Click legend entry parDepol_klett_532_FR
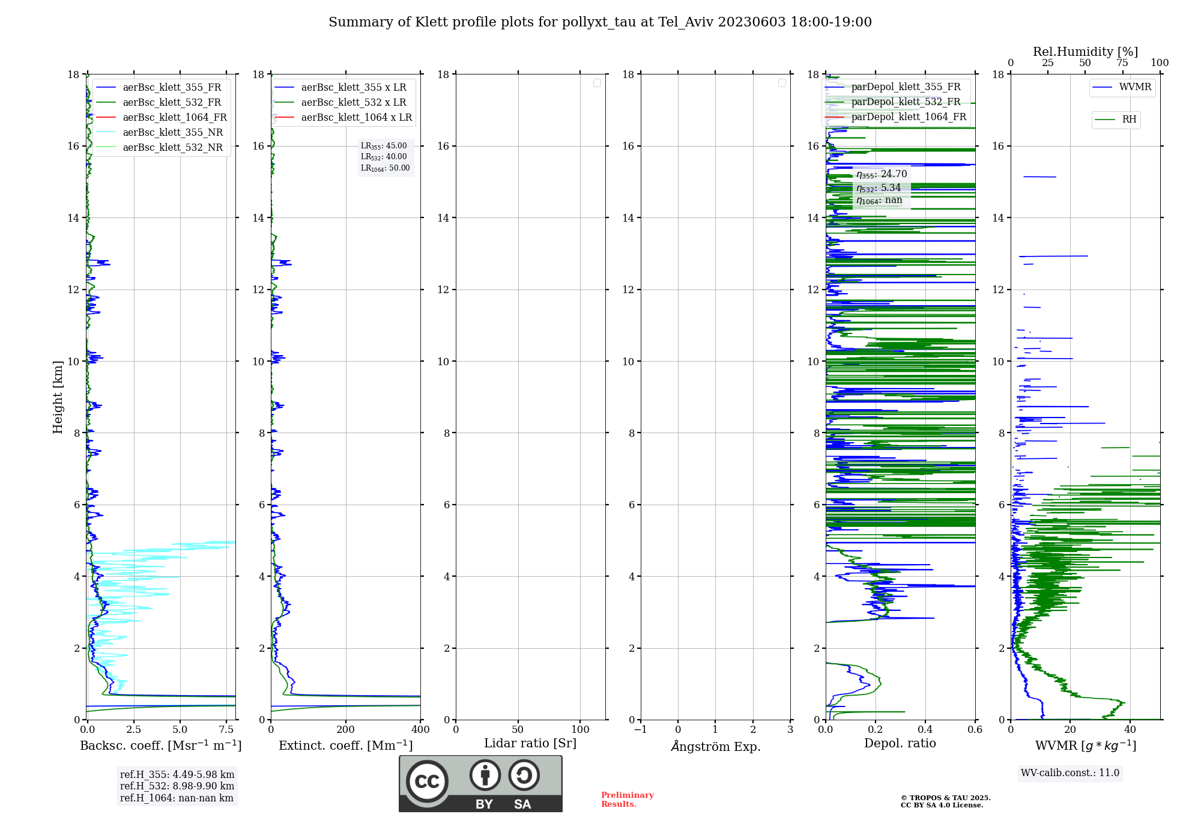 tap(894, 102)
